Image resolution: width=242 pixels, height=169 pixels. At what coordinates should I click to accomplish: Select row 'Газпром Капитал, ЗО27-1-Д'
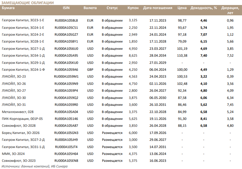[x=121, y=49]
